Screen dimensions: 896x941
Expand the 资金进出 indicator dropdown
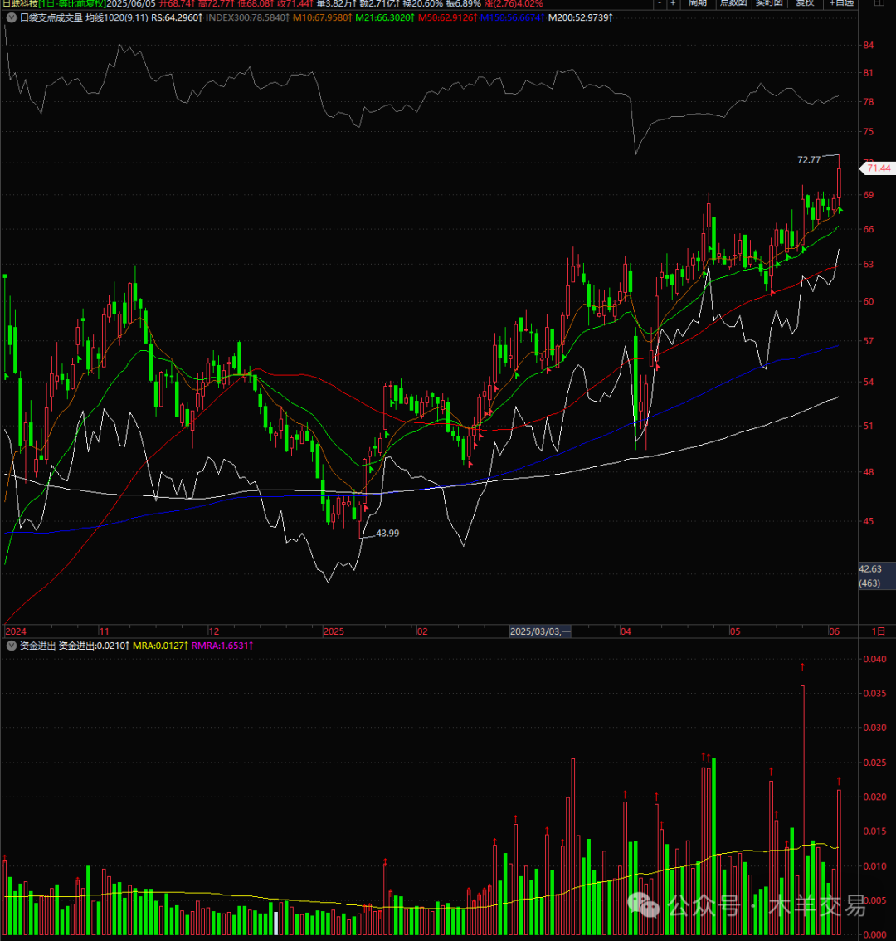click(x=12, y=646)
